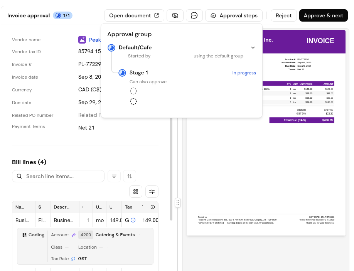
Task: Select the GST tax rate value
Action: point(83,259)
